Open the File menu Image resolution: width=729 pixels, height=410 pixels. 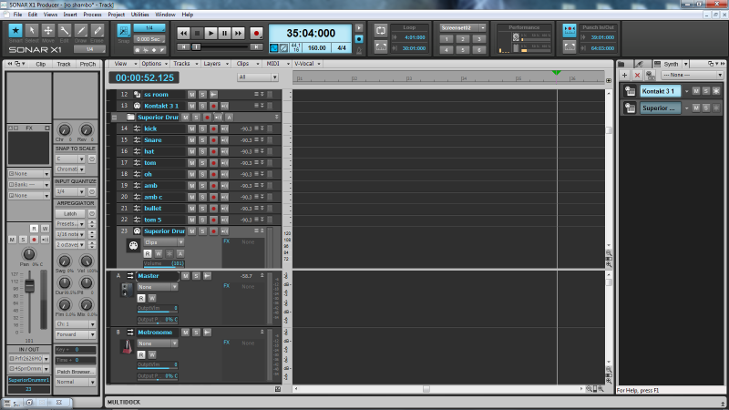coord(17,15)
